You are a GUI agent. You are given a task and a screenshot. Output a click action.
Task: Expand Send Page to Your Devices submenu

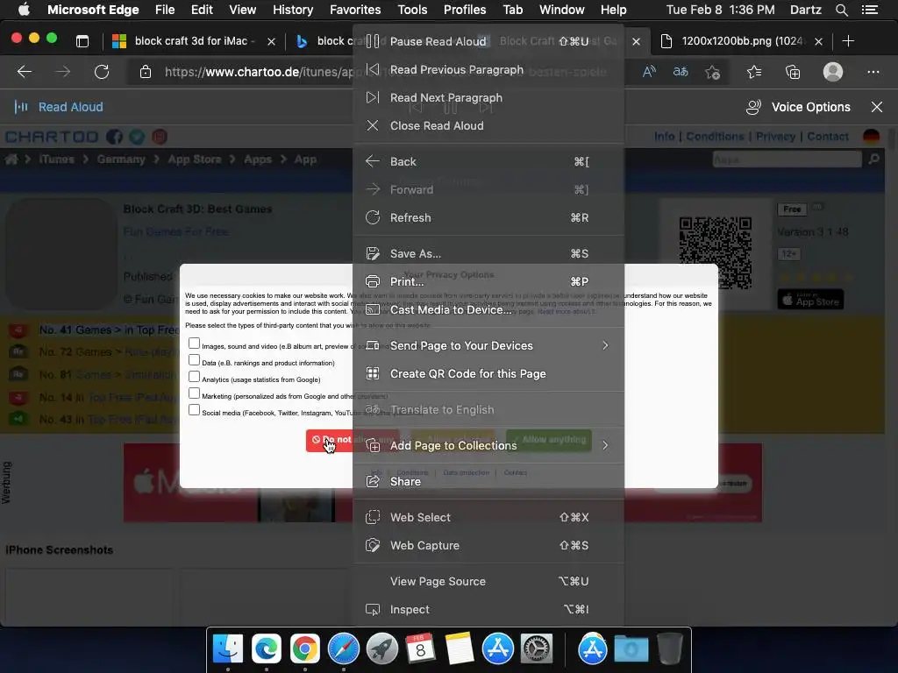[x=488, y=345]
